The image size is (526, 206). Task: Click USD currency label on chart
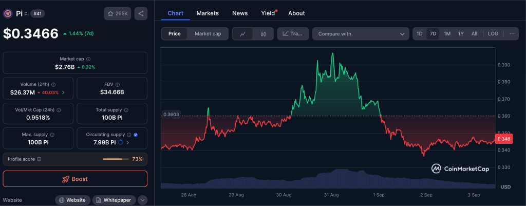click(x=505, y=186)
